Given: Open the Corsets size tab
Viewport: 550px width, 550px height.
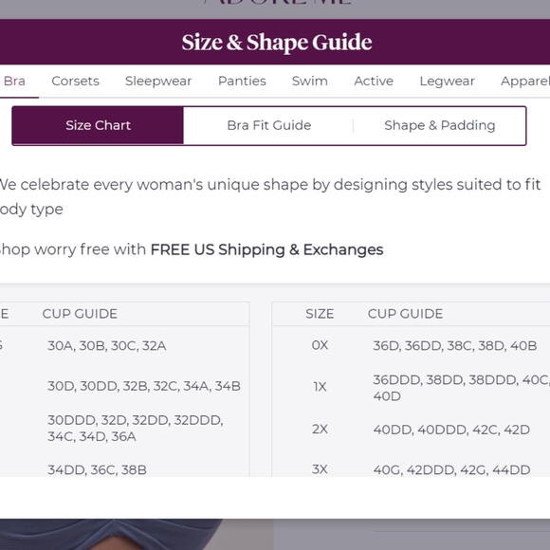Looking at the screenshot, I should [x=76, y=81].
